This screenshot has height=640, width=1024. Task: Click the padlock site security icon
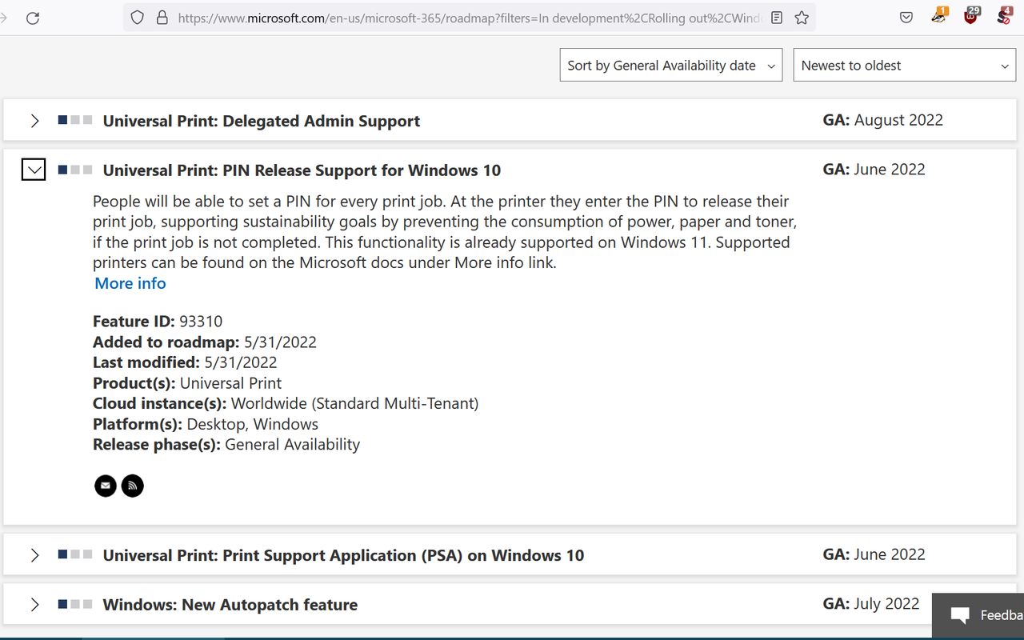[162, 18]
